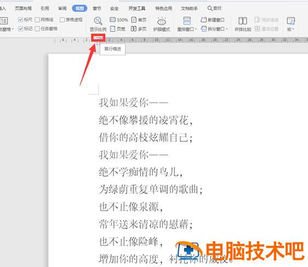The image size is (308, 267).
Task: Click the navigation pane icon at ribbon's left
Action: [x=4, y=21]
